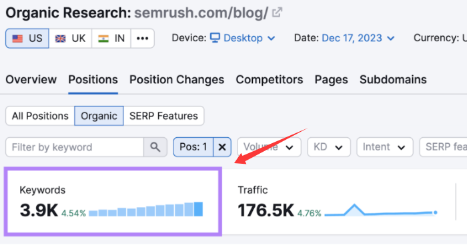
Task: Select the US flag database
Action: [x=27, y=39]
